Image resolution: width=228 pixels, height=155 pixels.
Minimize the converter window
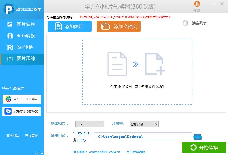[214, 4]
